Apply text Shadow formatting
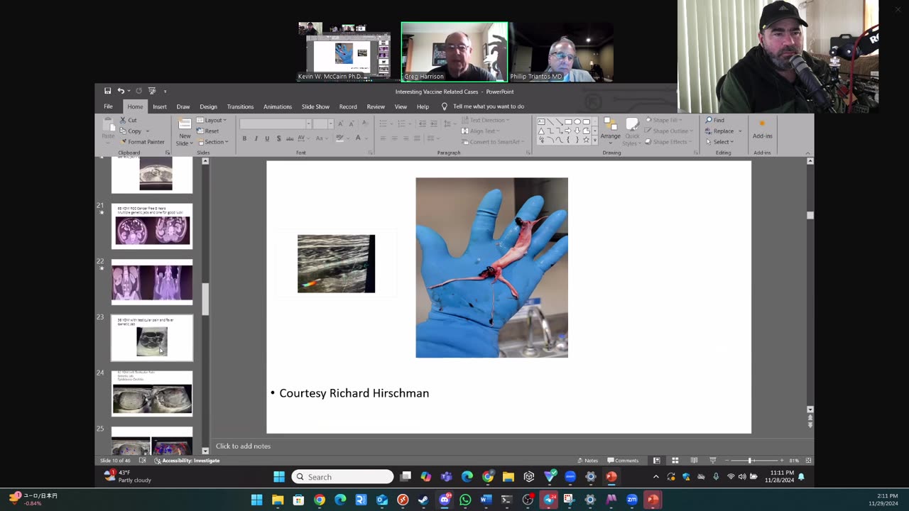 [278, 138]
